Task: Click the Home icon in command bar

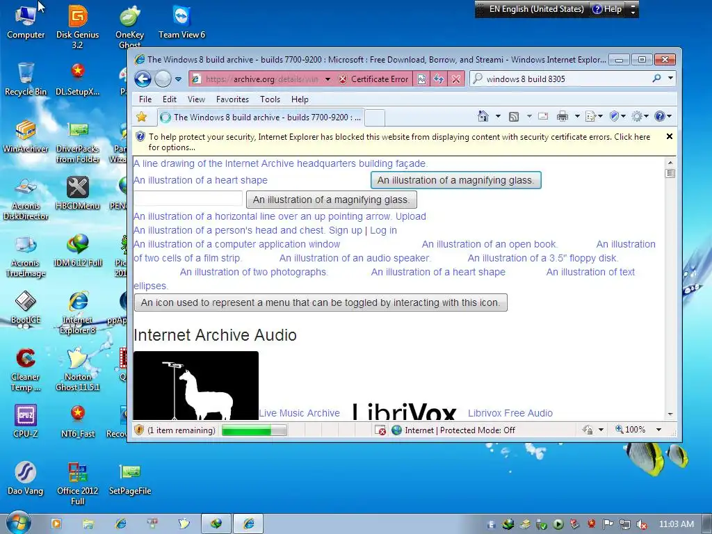Action: (483, 117)
